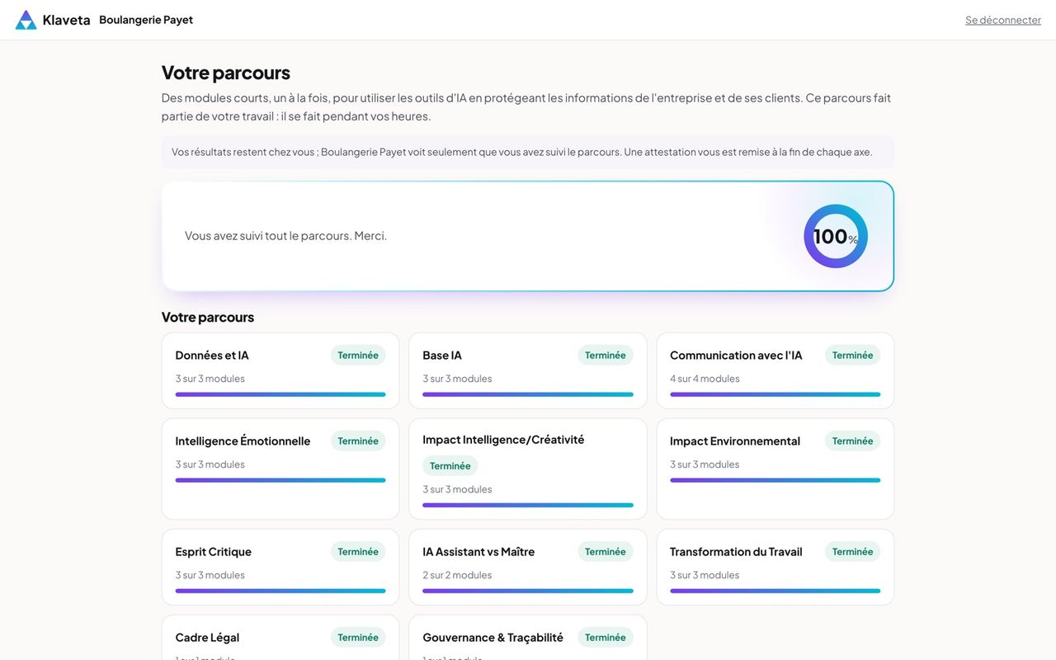Click the Klaveta triangle logo icon

pos(26,20)
